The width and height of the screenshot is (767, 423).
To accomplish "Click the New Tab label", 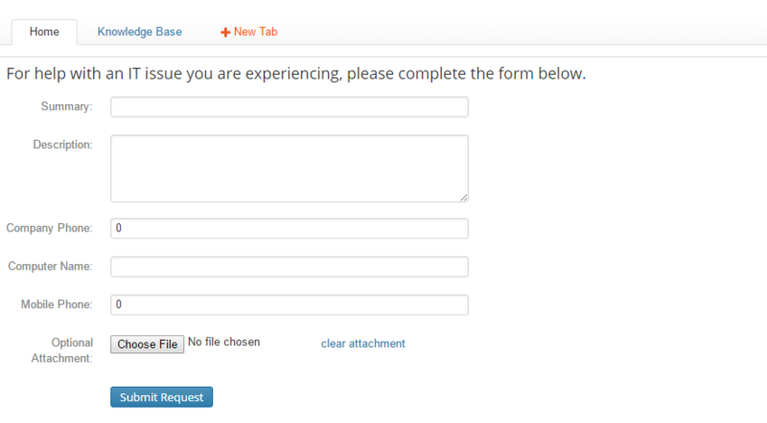I will click(x=255, y=32).
